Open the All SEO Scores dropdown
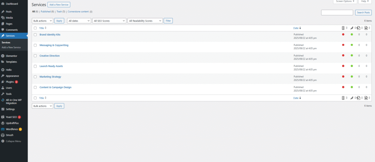Screen dimensions: 375x162 [x=109, y=21]
